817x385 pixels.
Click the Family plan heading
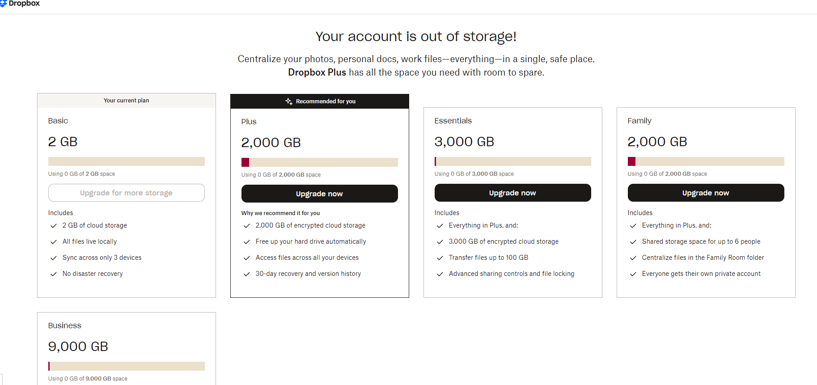639,121
